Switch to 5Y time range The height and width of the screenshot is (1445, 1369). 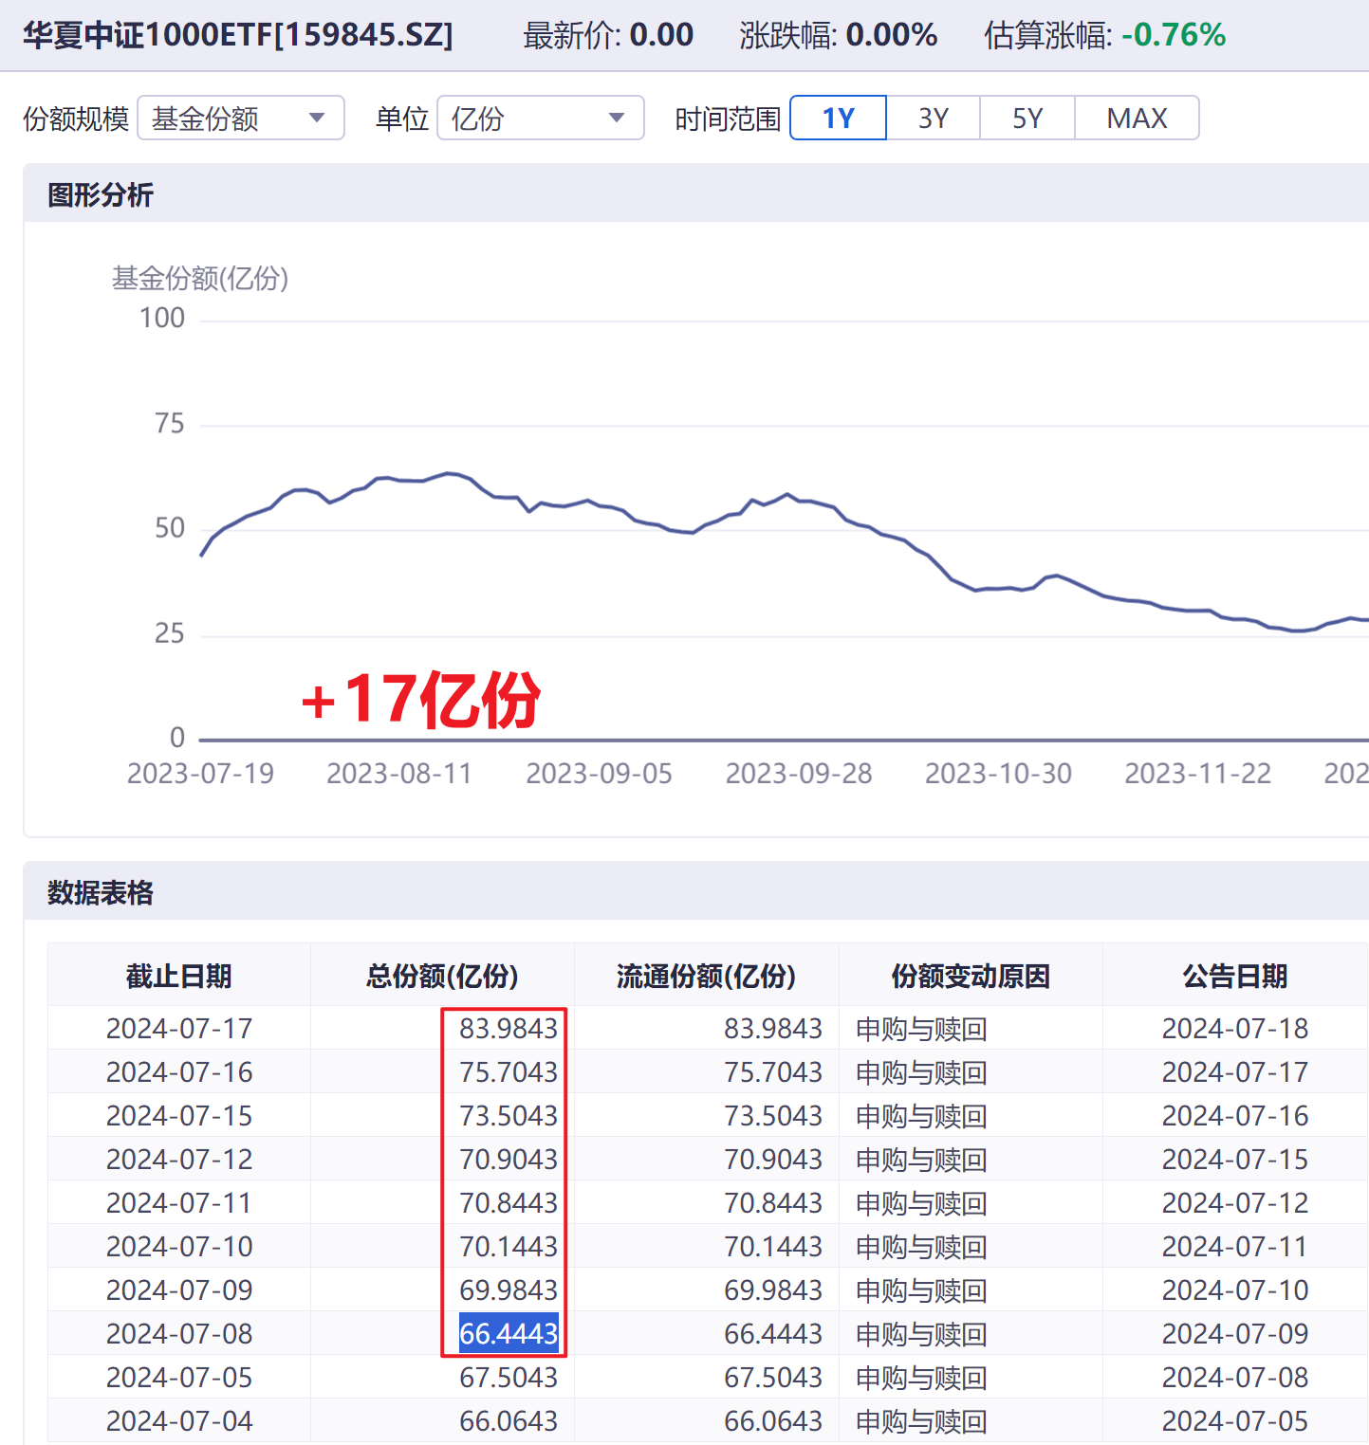coord(1027,119)
